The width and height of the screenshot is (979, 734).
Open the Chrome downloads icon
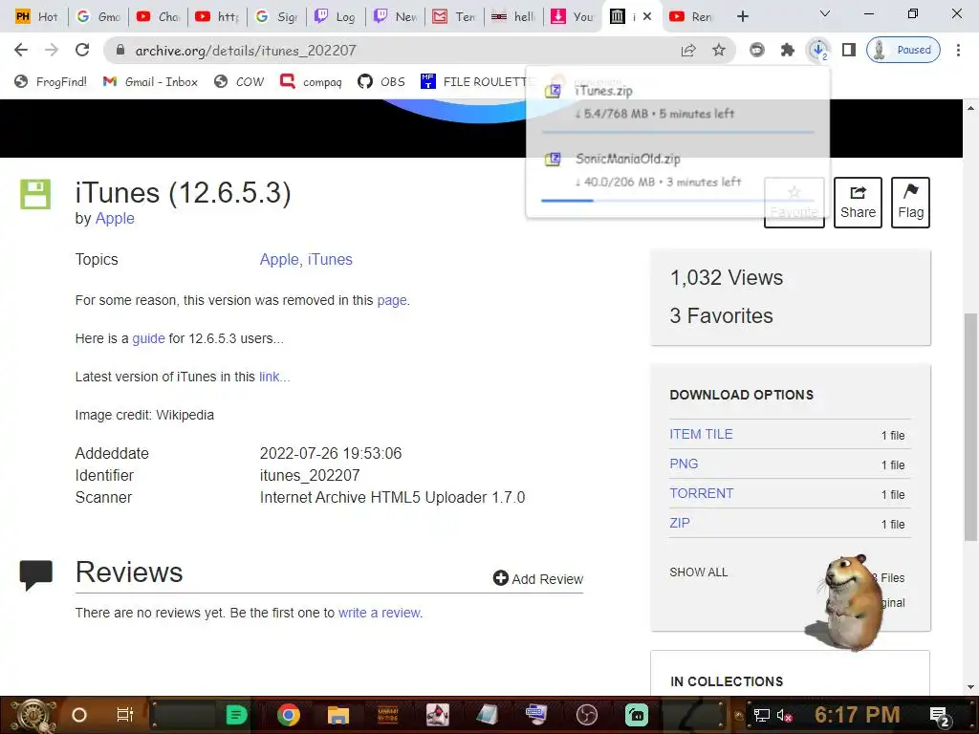(818, 50)
